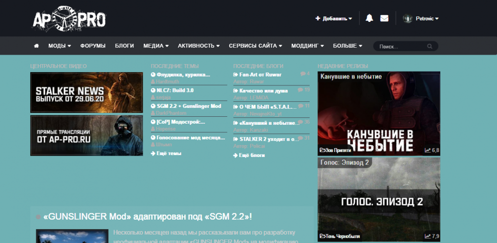Viewport: 497px width, 243px height.
Task: Open the STALKER 2 уходит в о... blog
Action: tap(269, 139)
